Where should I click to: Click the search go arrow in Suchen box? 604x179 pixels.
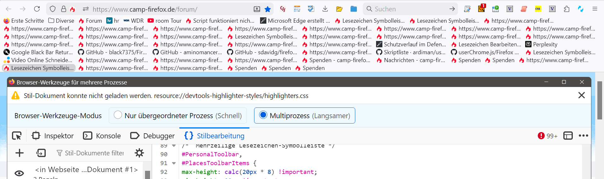coord(452,9)
